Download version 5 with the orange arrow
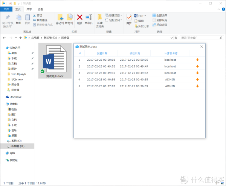The height and width of the screenshot is (186, 226). [197, 86]
